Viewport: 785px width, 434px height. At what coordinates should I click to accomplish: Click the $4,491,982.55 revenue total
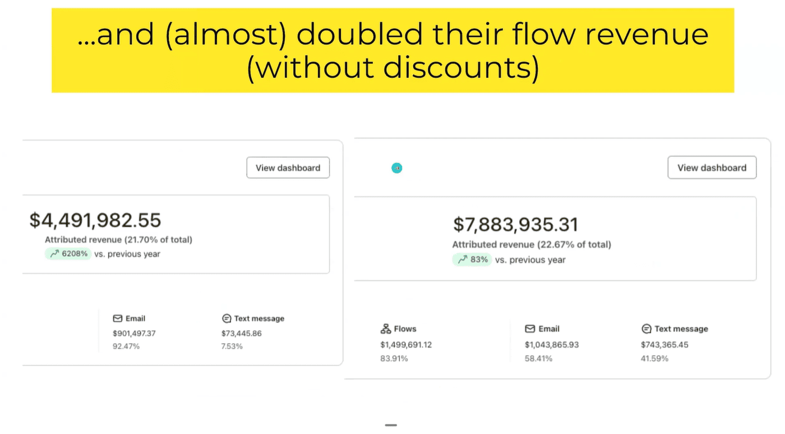pyautogui.click(x=95, y=220)
